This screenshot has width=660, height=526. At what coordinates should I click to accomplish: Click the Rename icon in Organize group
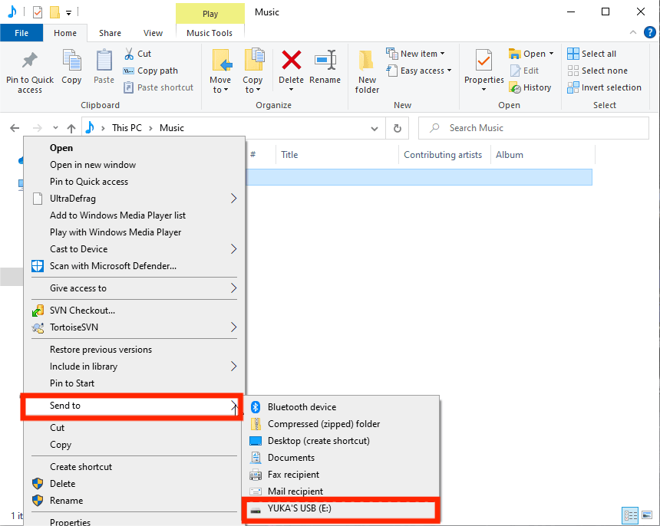325,60
